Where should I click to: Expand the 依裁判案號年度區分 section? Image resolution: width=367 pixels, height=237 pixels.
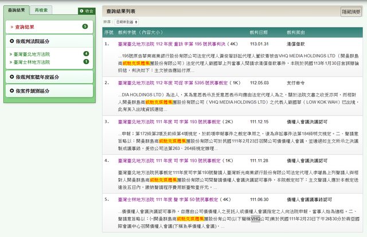coord(38,76)
